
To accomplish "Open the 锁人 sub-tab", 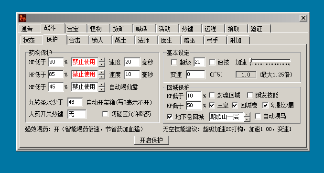I will pyautogui.click(x=100, y=40).
